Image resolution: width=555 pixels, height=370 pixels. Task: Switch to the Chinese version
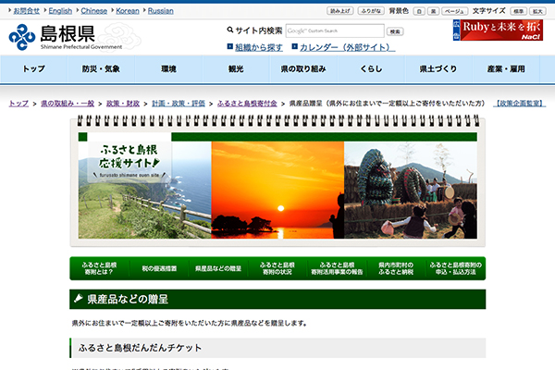click(93, 11)
